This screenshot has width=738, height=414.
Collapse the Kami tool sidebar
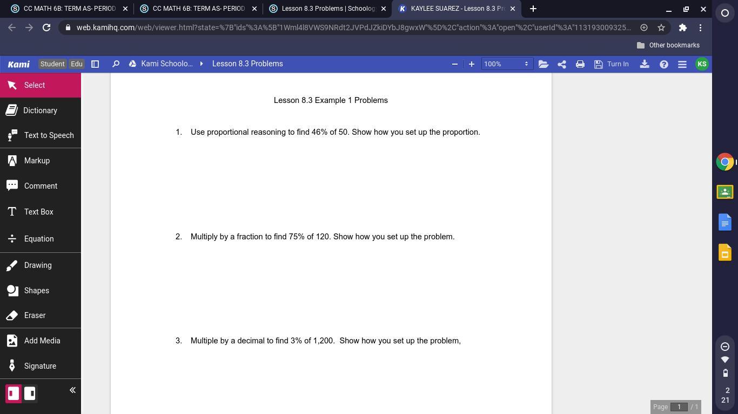(72, 390)
